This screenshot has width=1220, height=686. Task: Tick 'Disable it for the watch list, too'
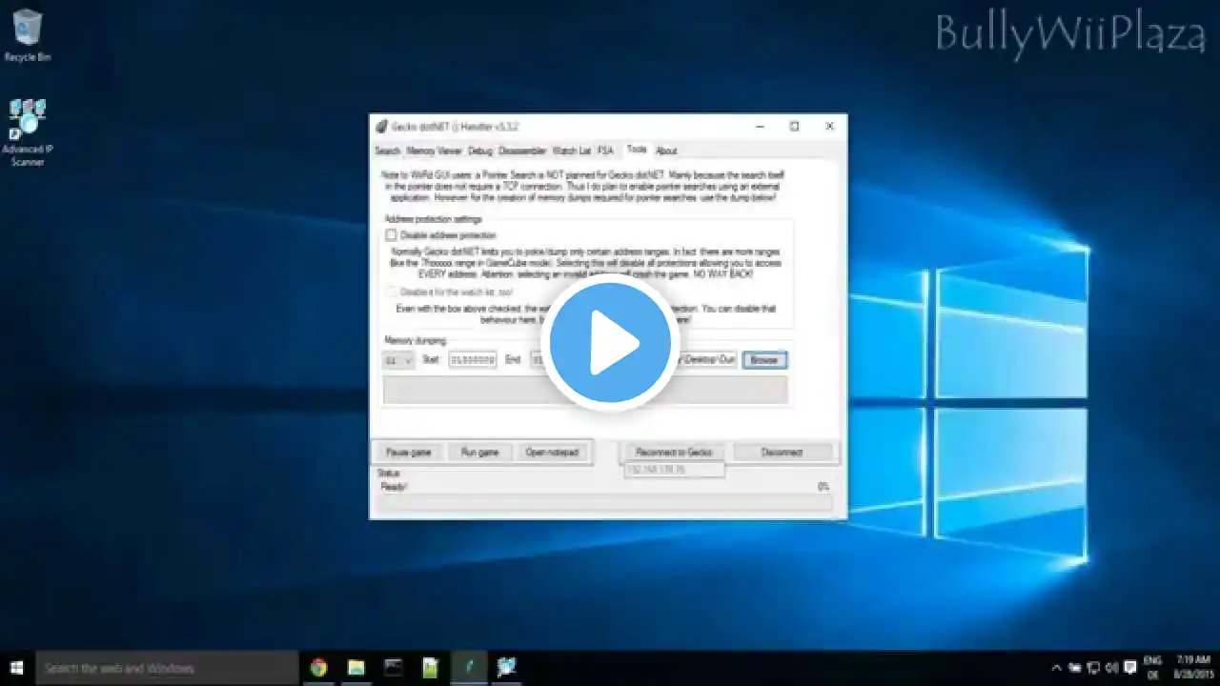click(391, 293)
